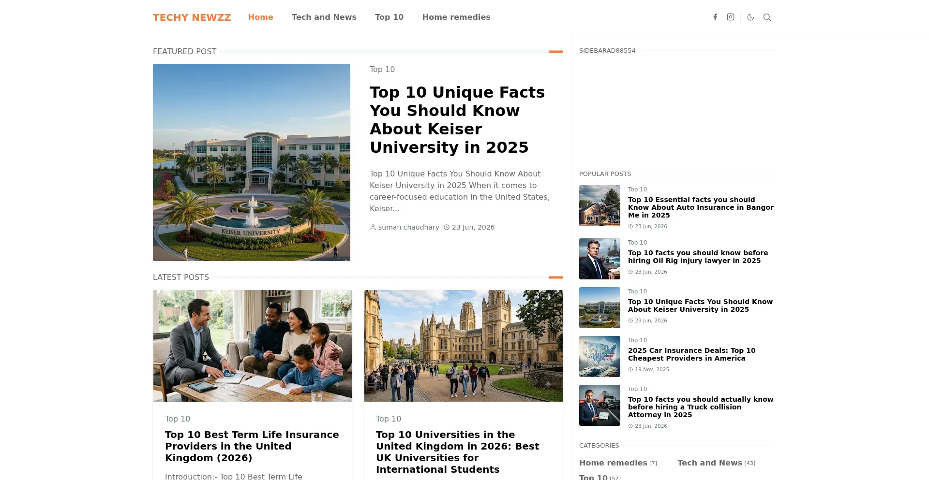Open Oil Rig injury lawyer thumbnail
Viewport: 929px width, 480px height.
(x=599, y=259)
